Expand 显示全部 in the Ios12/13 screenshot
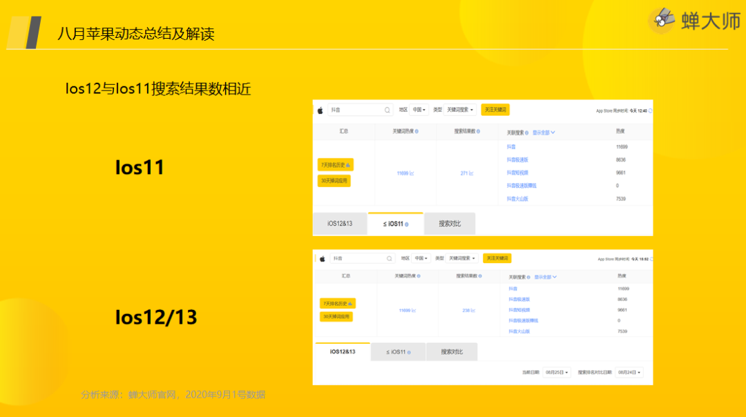The height and width of the screenshot is (417, 746). (x=546, y=278)
